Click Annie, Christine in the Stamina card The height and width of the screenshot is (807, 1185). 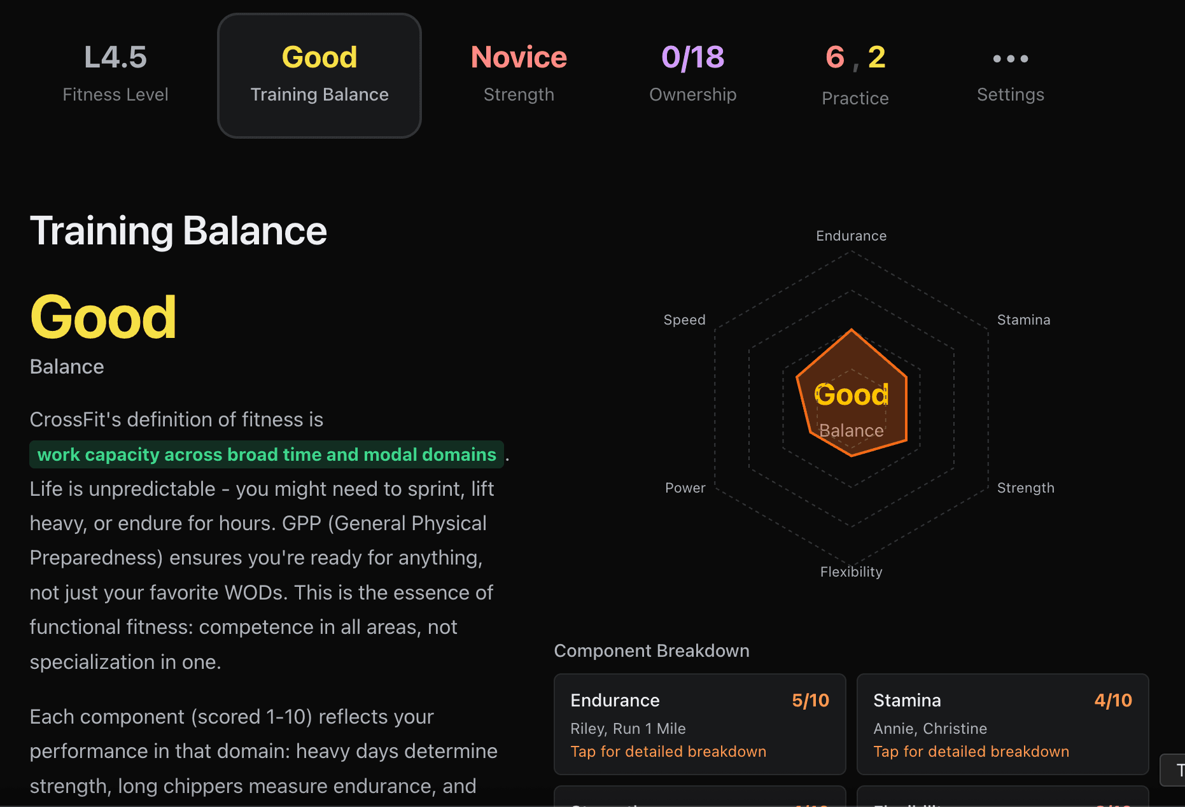(930, 728)
